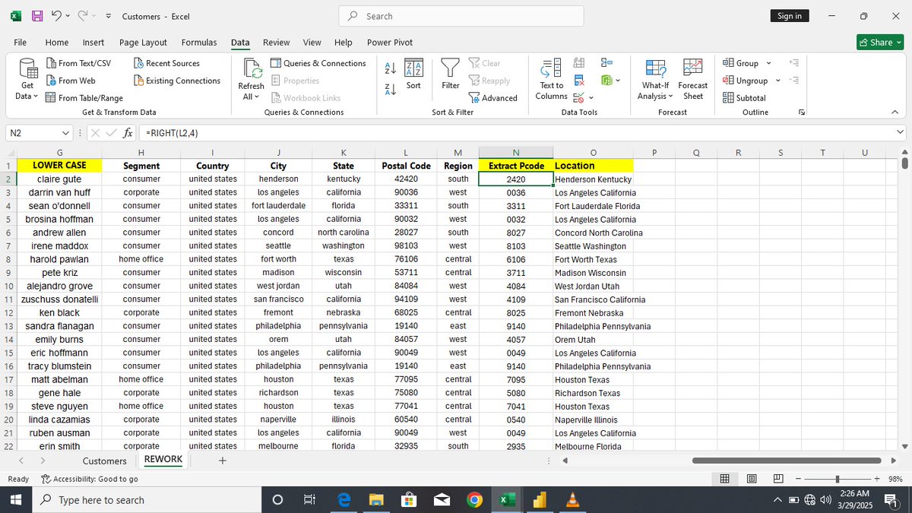Click the Remove Duplicates icon
The height and width of the screenshot is (513, 912).
click(x=579, y=81)
